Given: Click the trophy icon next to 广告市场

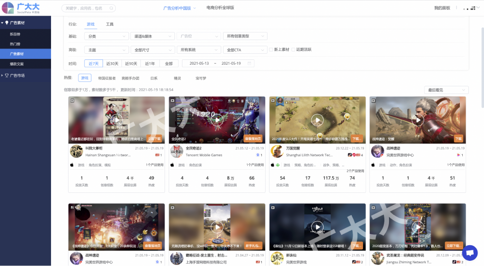Looking at the screenshot, I should point(7,75).
